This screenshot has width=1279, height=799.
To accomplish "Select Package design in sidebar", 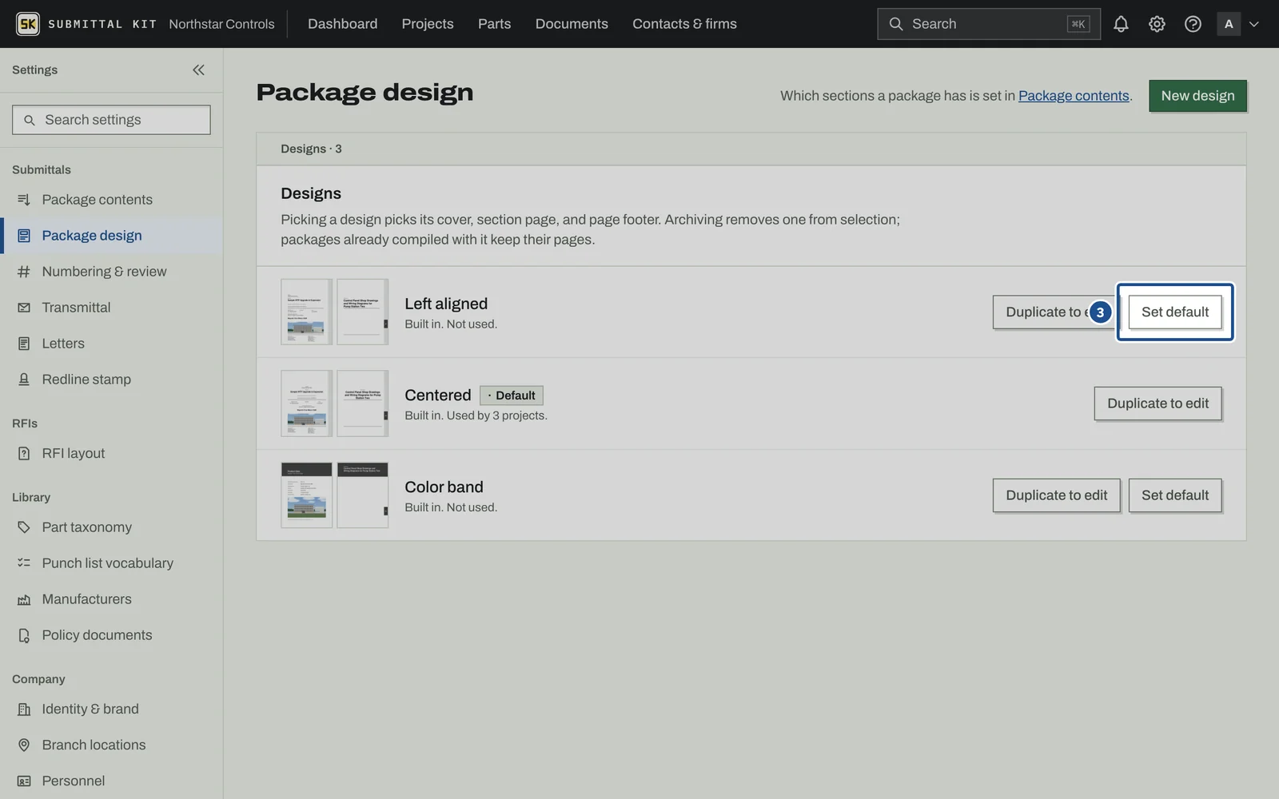I will tap(111, 236).
